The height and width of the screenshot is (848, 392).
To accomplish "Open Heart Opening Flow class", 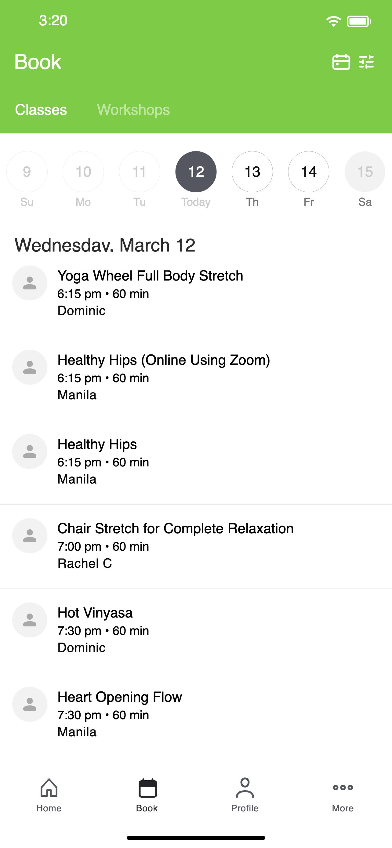I will (x=196, y=715).
